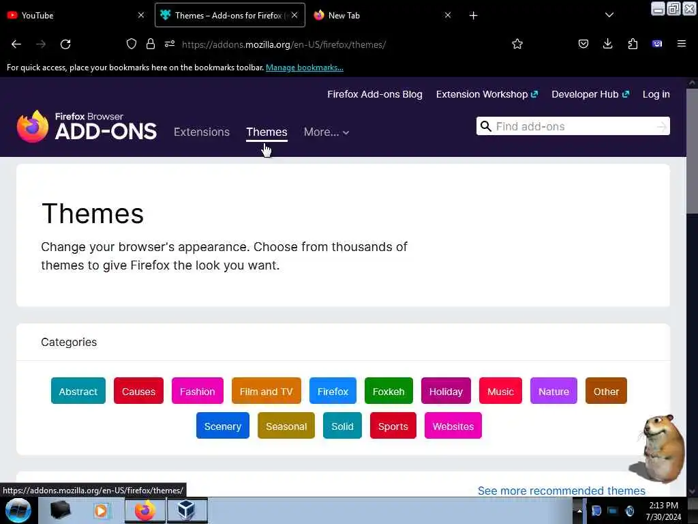Screen dimensions: 698x524
Task: Go back with the browser back arrow
Action: pos(16,44)
